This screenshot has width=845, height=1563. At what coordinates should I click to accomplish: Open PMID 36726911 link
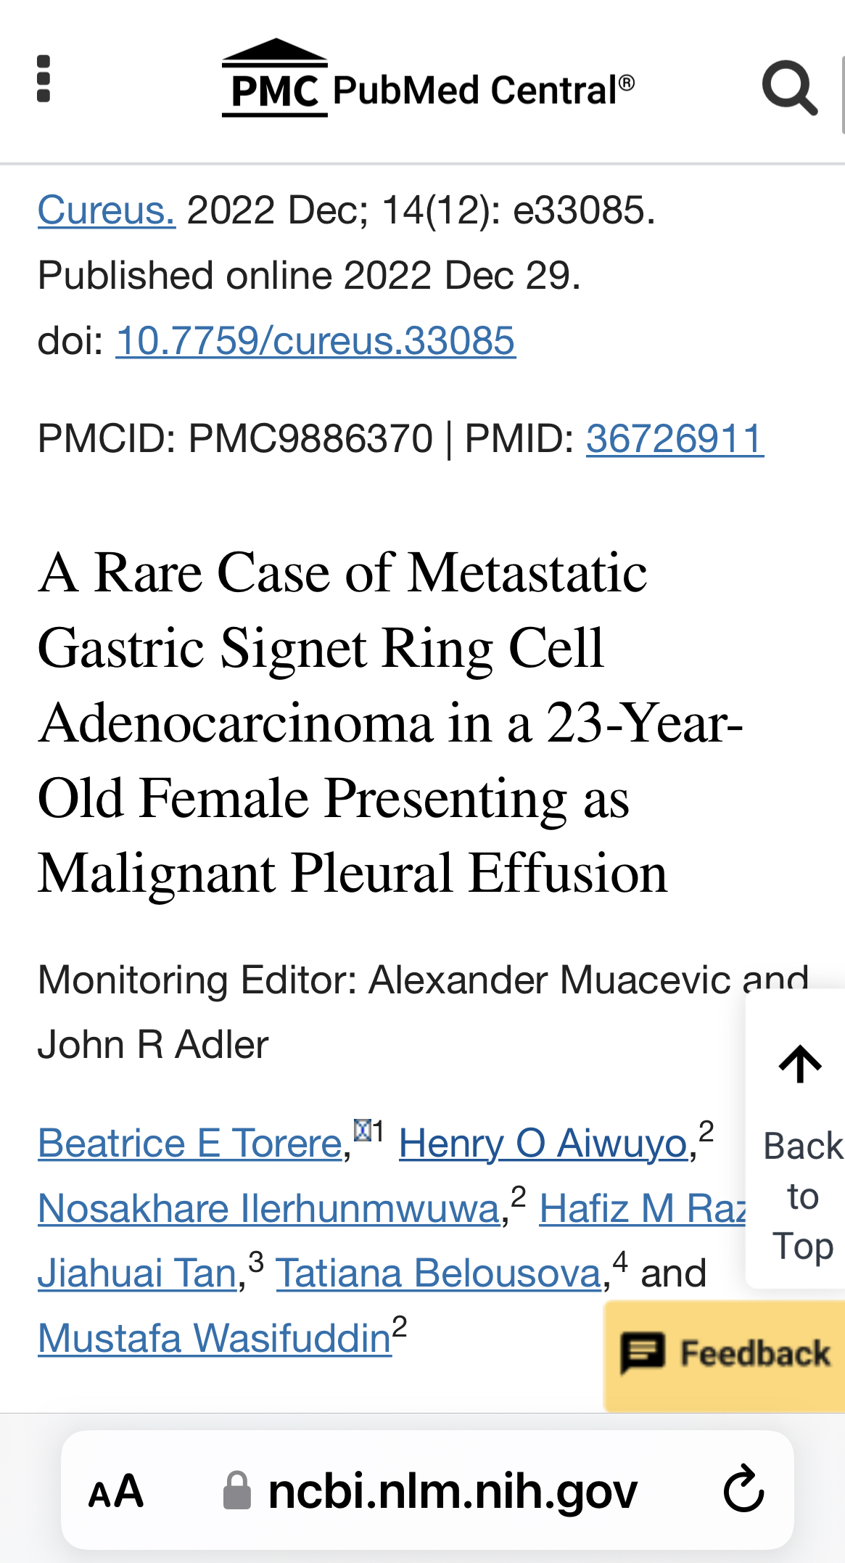[675, 438]
